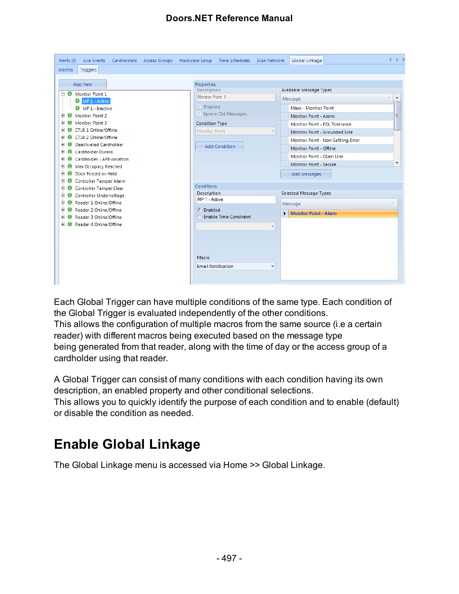The width and height of the screenshot is (459, 594).
Task: Click Conditions Description field MP 1 - Active
Action: click(235, 200)
